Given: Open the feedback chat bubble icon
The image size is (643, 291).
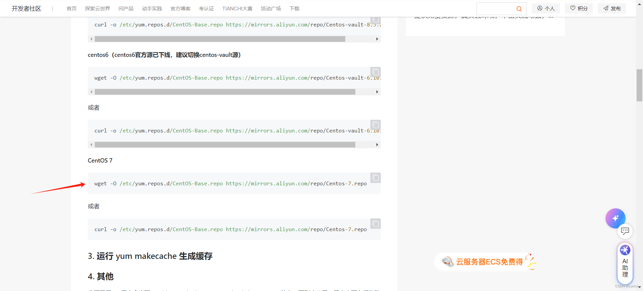Looking at the screenshot, I should [625, 231].
